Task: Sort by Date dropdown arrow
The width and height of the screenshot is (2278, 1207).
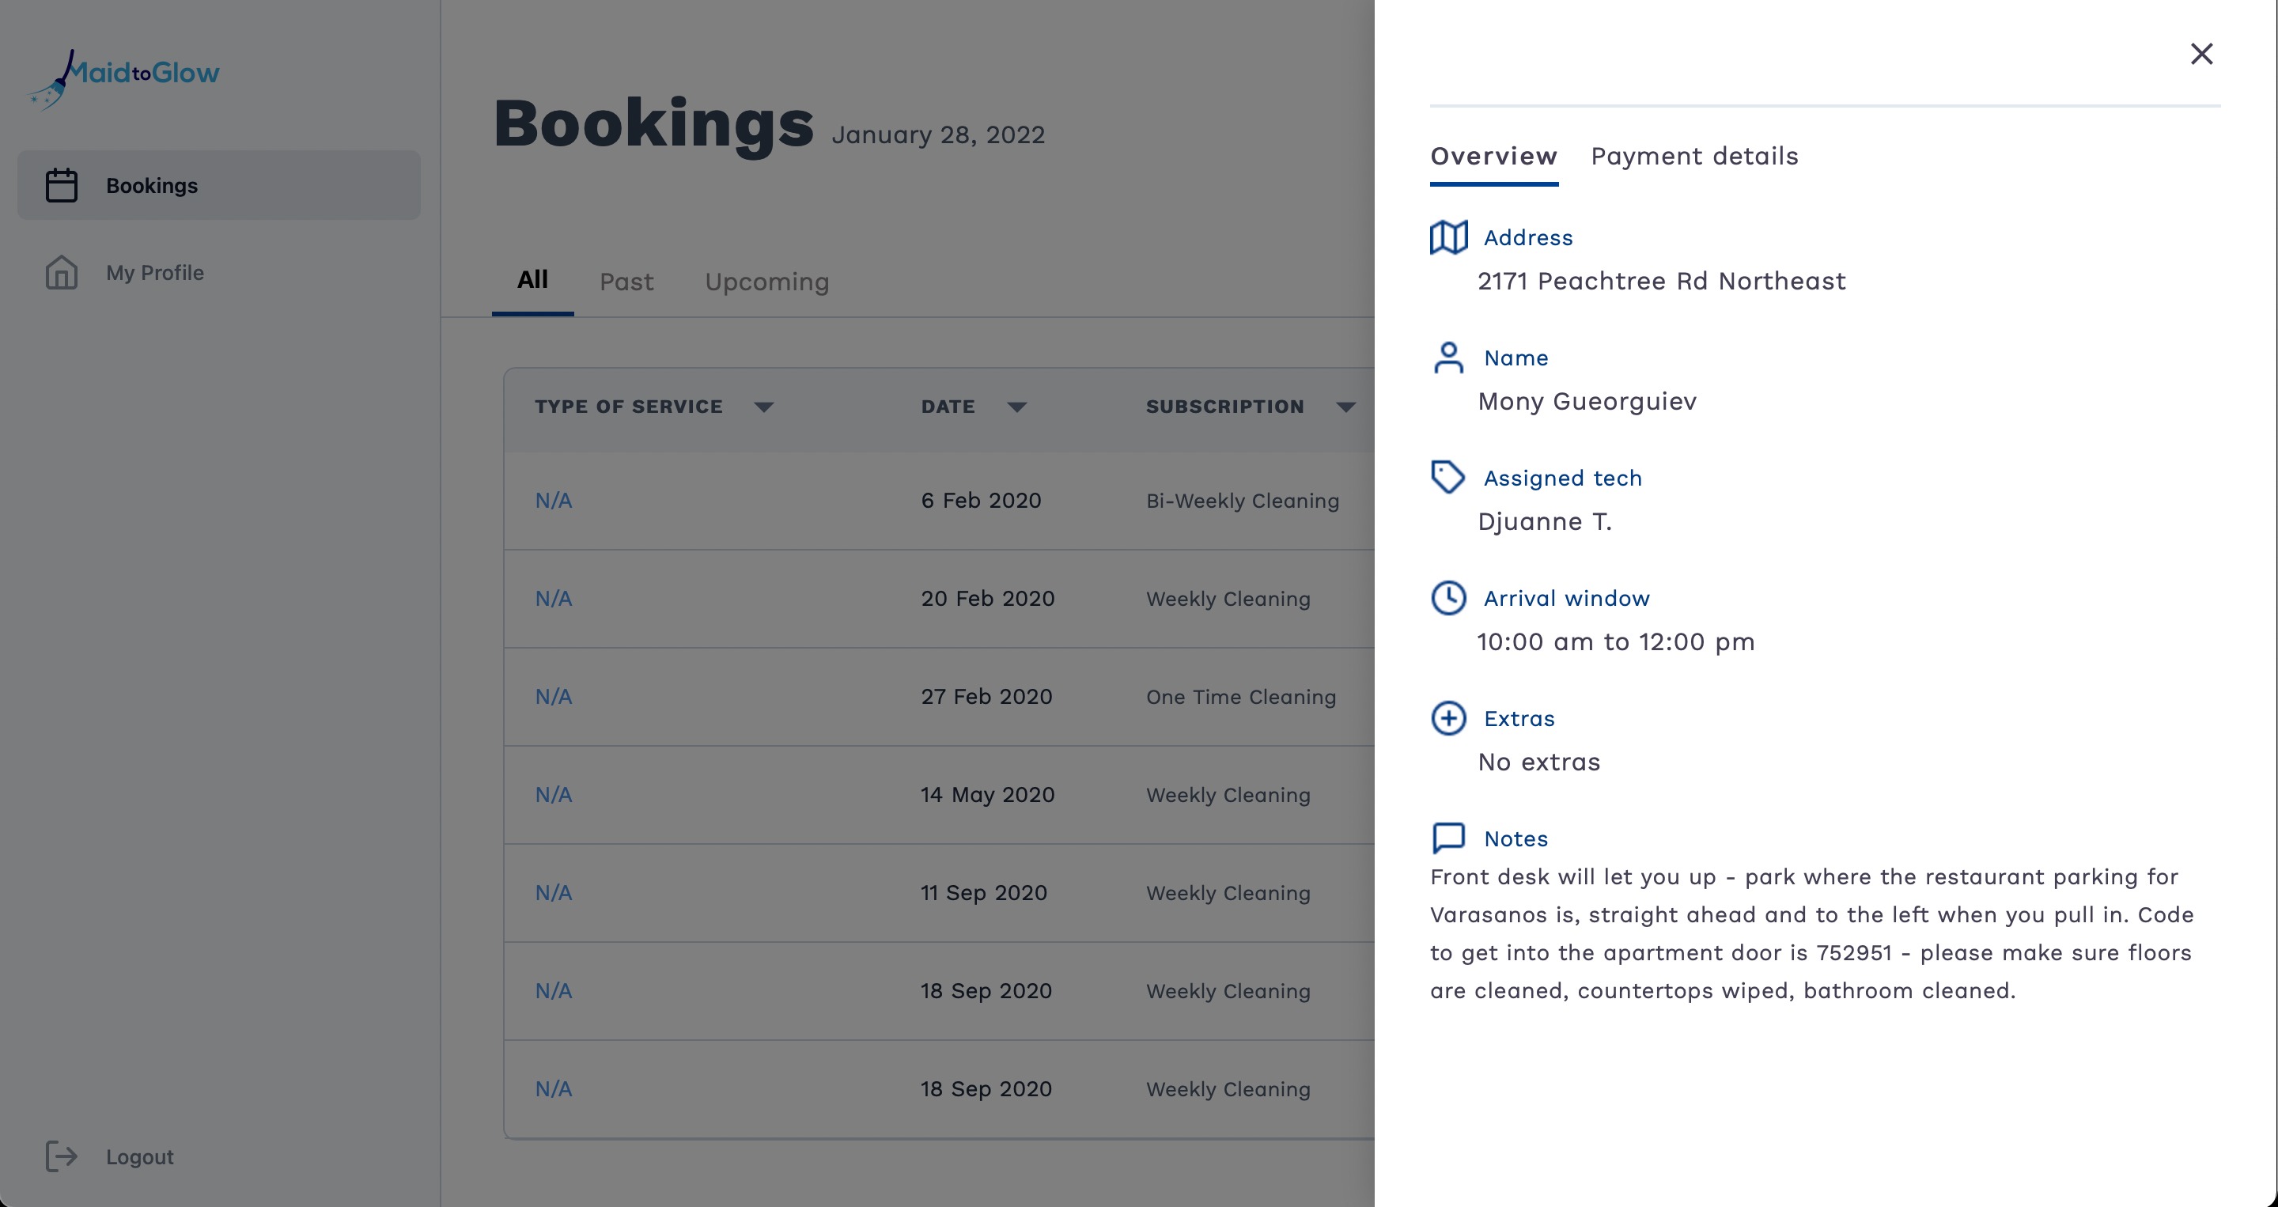Action: click(x=1017, y=407)
